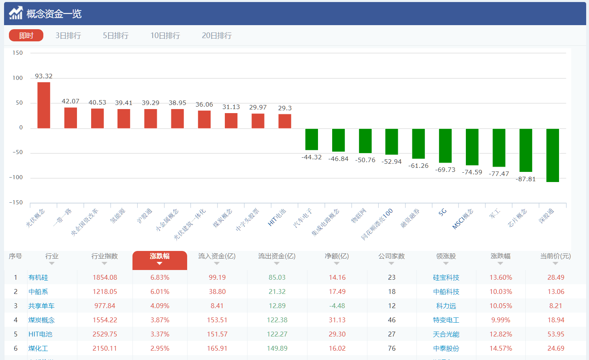Click the green bar valued -46.84
The height and width of the screenshot is (360, 589).
point(338,140)
